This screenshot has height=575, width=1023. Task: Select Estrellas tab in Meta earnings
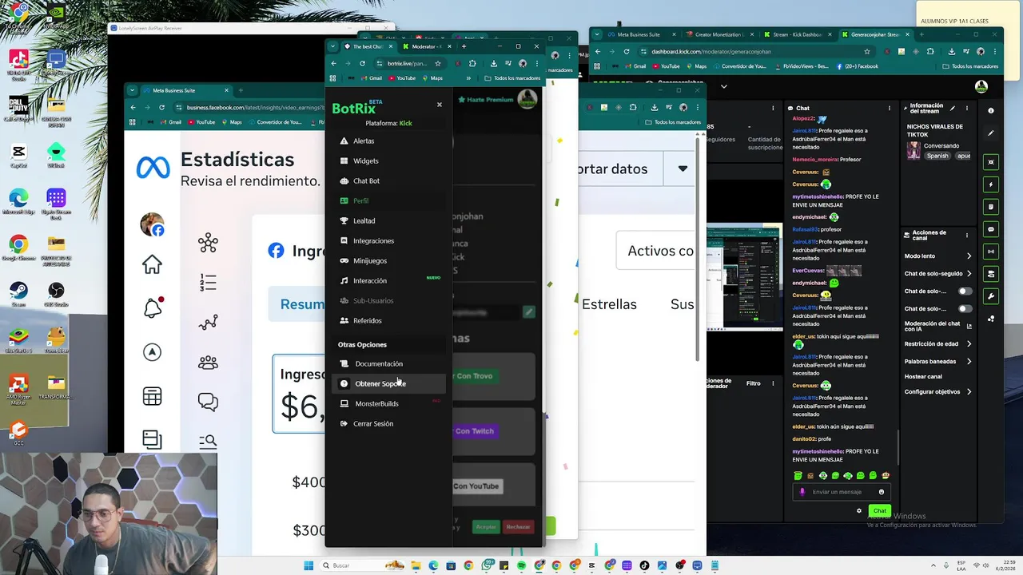click(609, 304)
